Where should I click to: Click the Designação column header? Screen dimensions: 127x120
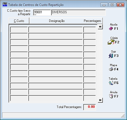point(57,21)
